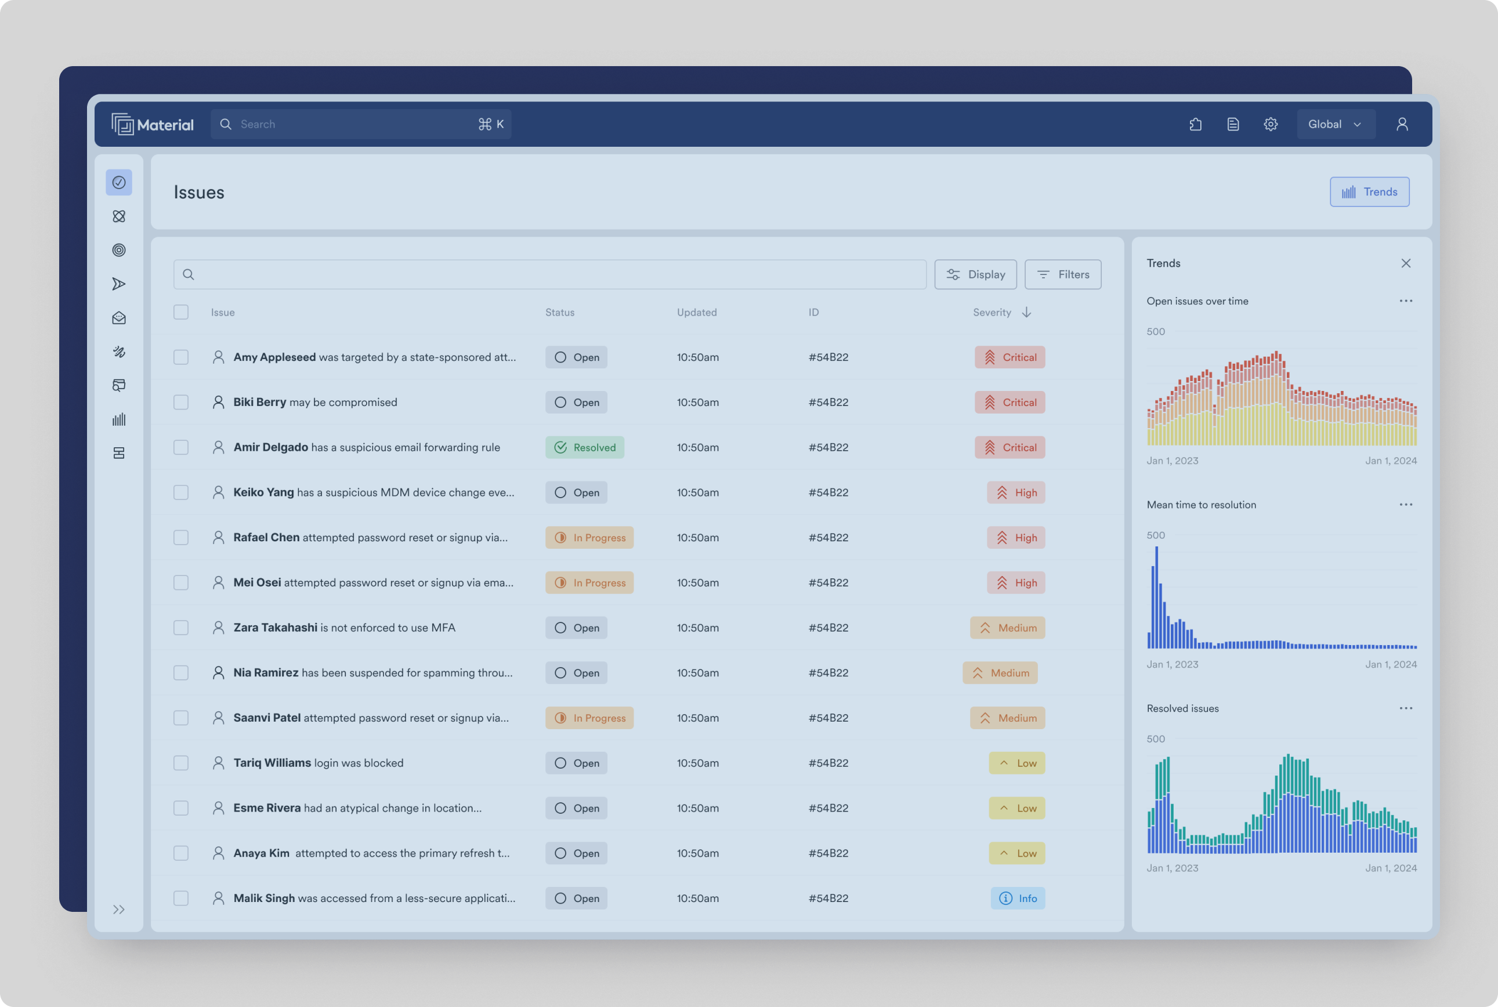Screen dimensions: 1498x1007
Task: Select the Amy Appleseed issue checkbox
Action: tap(181, 357)
